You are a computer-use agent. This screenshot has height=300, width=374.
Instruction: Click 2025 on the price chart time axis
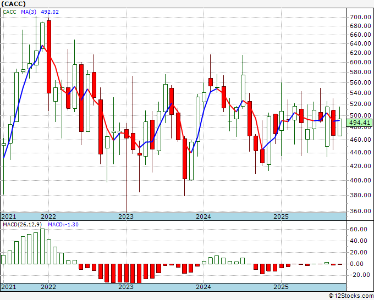coord(281,216)
